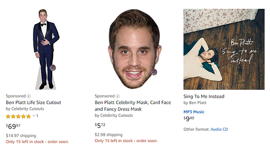Open the Ben Platt Celebrity Mask product title
This screenshot has width=270, height=157.
(133, 106)
